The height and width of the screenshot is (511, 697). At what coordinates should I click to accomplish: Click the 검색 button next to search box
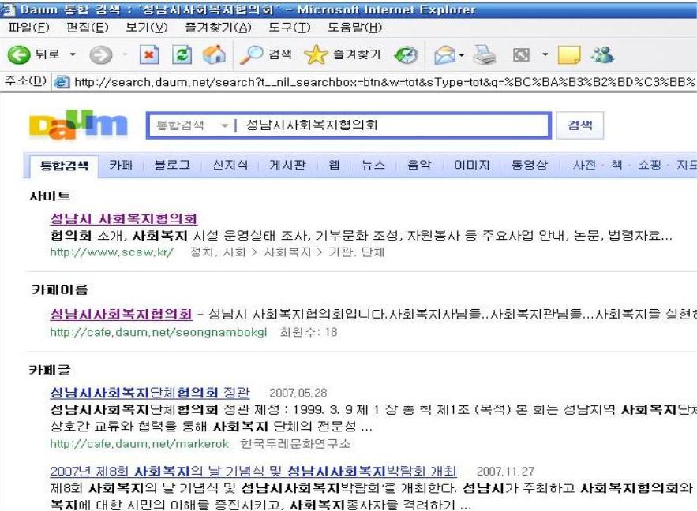tap(579, 125)
